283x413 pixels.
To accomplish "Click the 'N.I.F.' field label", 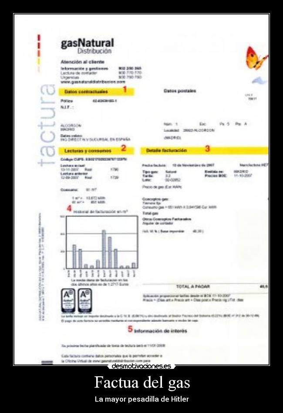I will (x=67, y=107).
